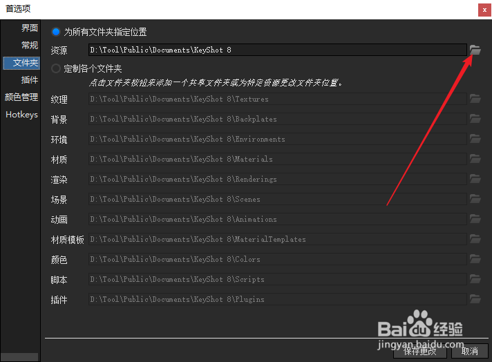The width and height of the screenshot is (492, 362).
Task: Click the 颜色 Colors path field
Action: (278, 260)
